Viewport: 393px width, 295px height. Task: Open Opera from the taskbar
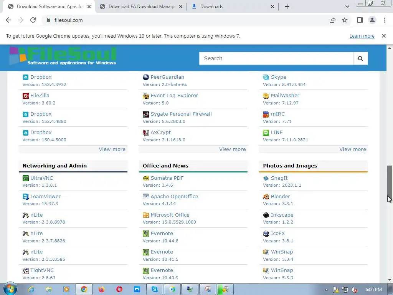(119, 290)
